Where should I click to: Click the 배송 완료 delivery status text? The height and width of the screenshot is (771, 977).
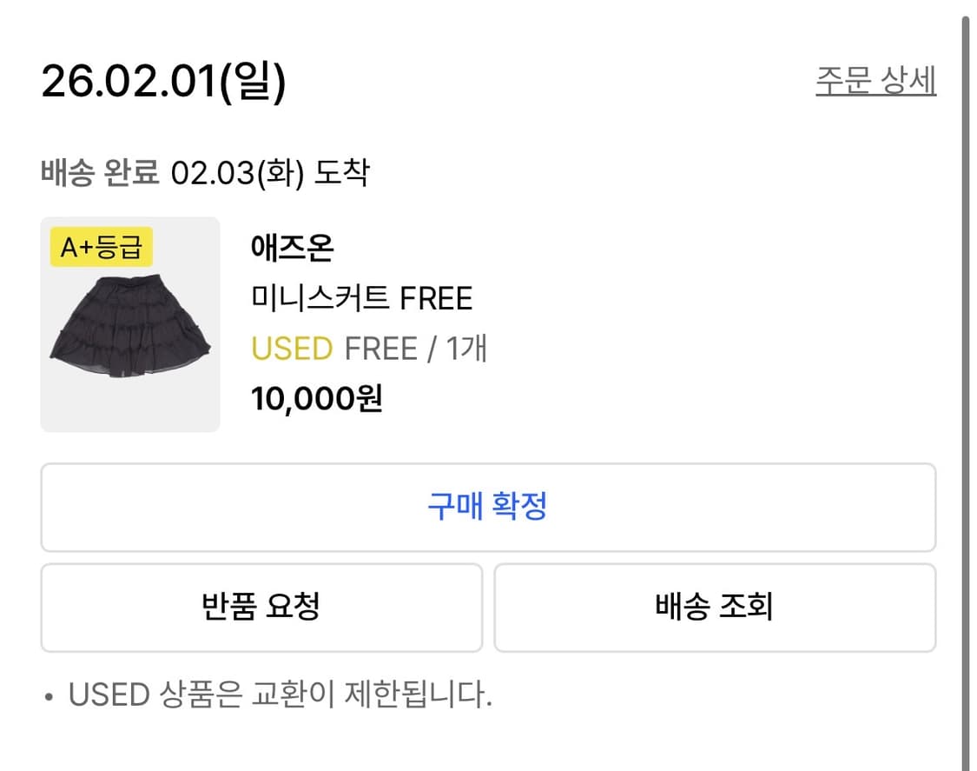tap(102, 172)
